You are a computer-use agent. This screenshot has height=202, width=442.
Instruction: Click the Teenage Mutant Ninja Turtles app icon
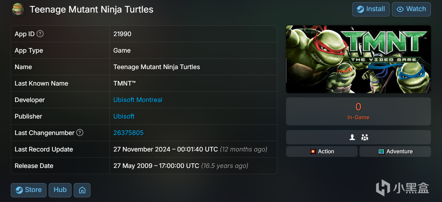click(x=18, y=9)
